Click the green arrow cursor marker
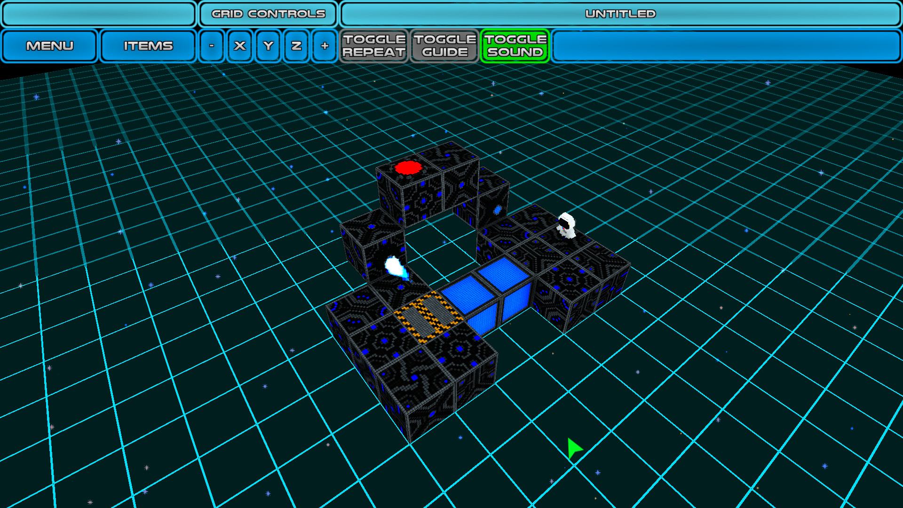903x508 pixels. pyautogui.click(x=573, y=448)
